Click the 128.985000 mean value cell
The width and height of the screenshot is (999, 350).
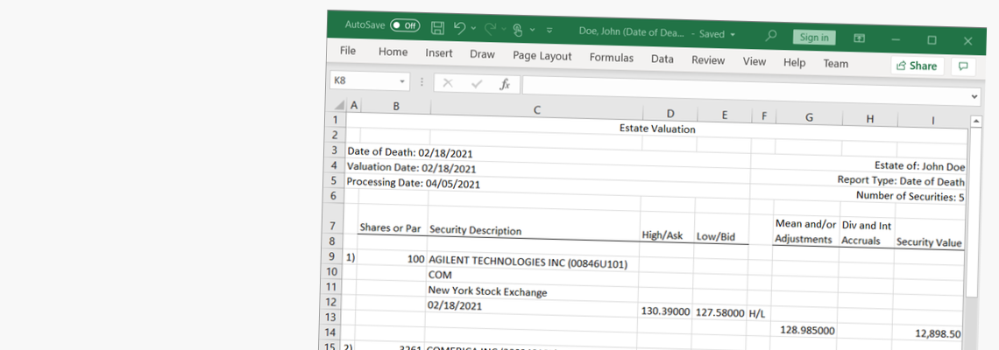point(807,330)
